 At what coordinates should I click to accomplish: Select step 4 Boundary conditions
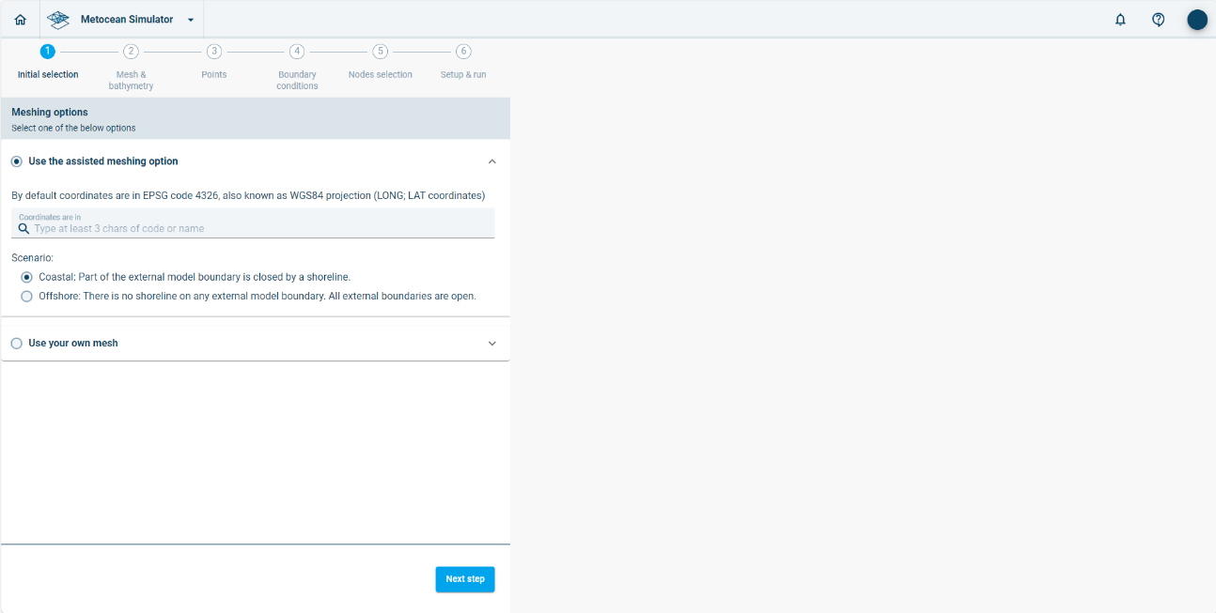[297, 52]
